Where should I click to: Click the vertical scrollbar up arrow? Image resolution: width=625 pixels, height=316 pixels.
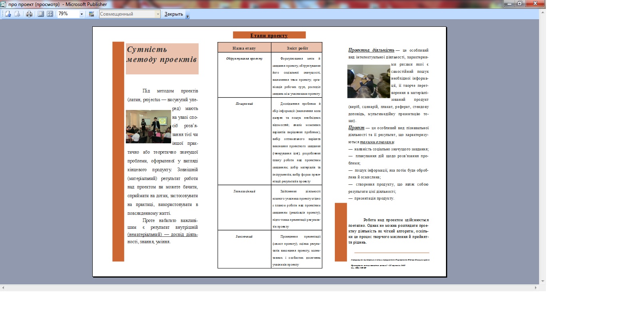click(543, 13)
